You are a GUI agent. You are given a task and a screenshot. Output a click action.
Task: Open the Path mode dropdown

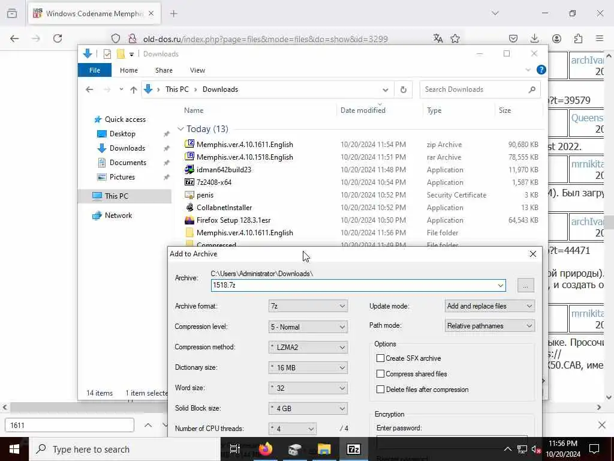pyautogui.click(x=489, y=325)
